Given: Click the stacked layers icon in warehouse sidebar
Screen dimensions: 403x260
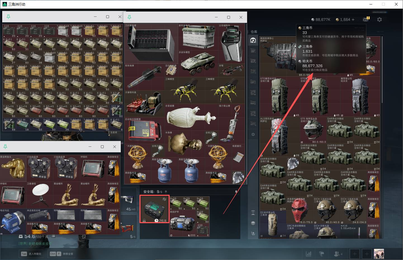Looking at the screenshot, I should (x=253, y=223).
